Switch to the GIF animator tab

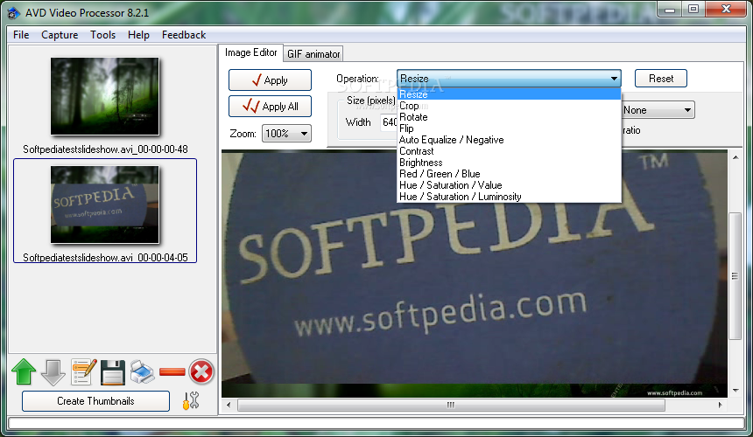[x=313, y=54]
